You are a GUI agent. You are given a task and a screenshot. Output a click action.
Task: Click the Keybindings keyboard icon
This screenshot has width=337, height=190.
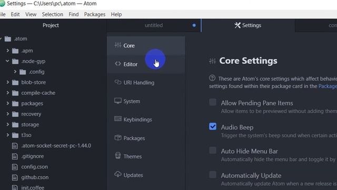click(118, 119)
